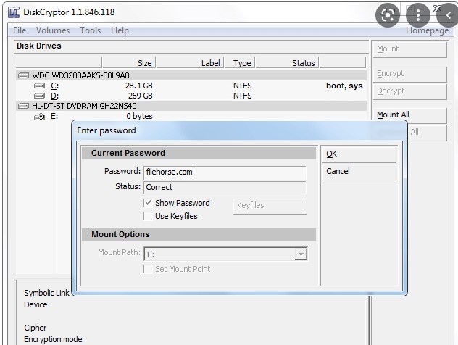Click the E: optical drive icon

[39, 117]
